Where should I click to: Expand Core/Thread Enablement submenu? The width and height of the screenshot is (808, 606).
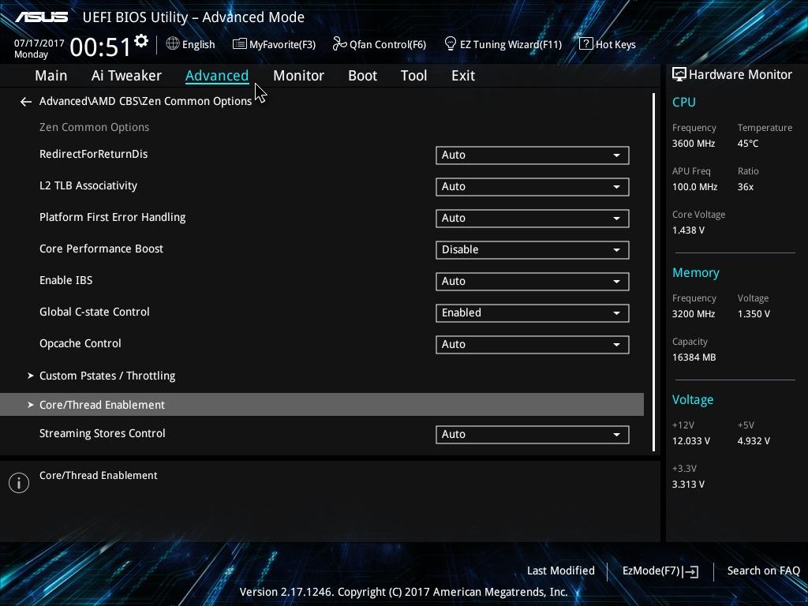[x=322, y=405]
